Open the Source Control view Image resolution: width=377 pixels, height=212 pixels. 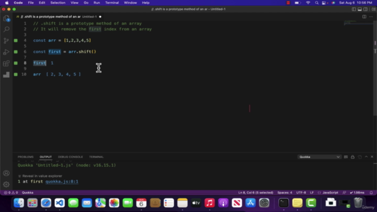[6, 41]
